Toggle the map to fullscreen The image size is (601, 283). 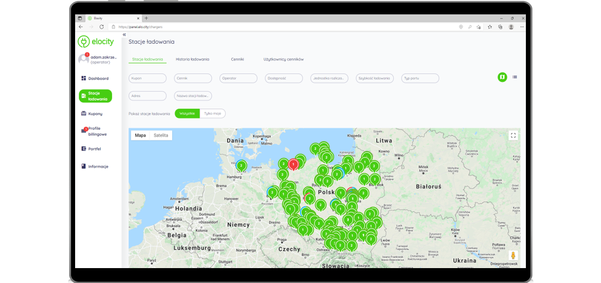pos(513,135)
